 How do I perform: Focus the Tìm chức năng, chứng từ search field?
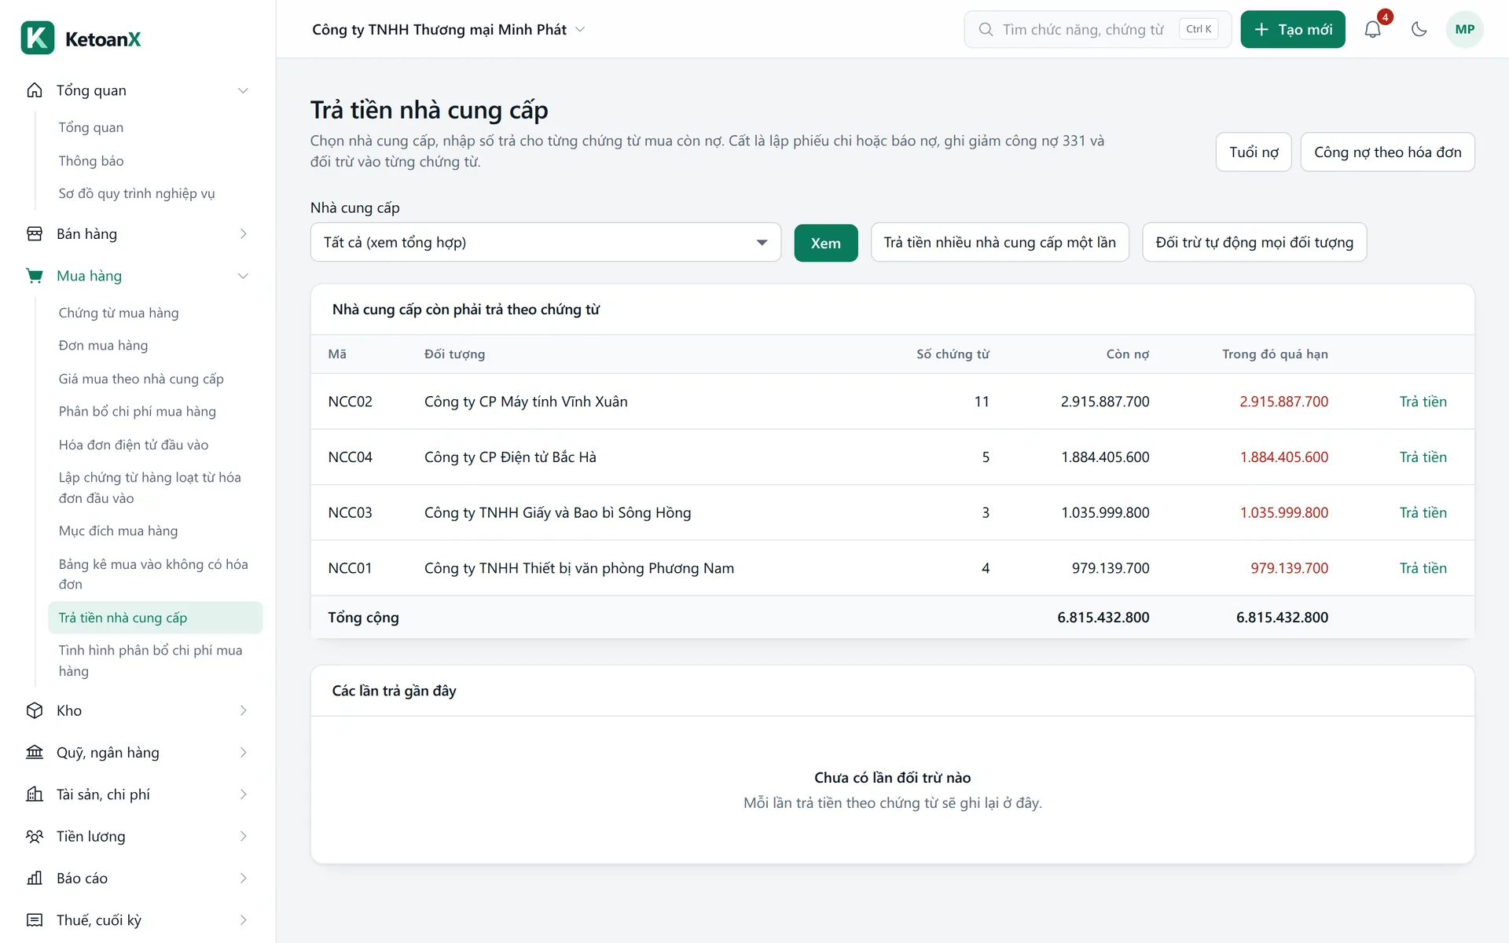point(1097,30)
